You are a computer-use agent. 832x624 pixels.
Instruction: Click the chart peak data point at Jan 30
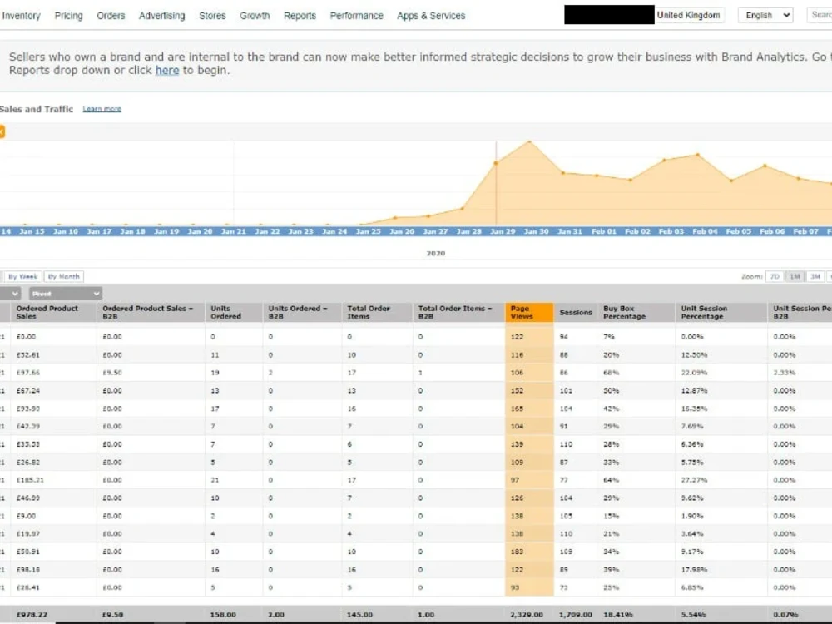(x=529, y=141)
